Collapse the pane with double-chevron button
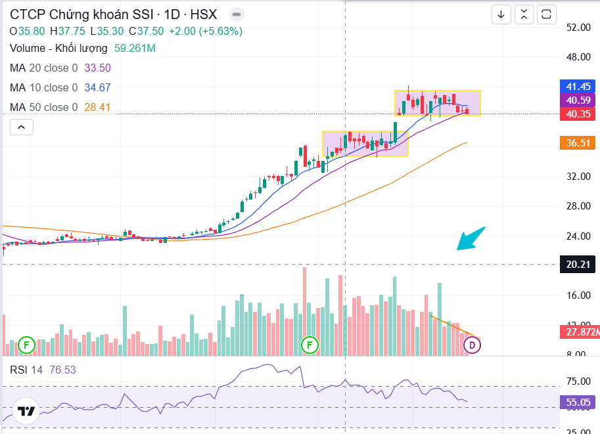 pos(524,14)
